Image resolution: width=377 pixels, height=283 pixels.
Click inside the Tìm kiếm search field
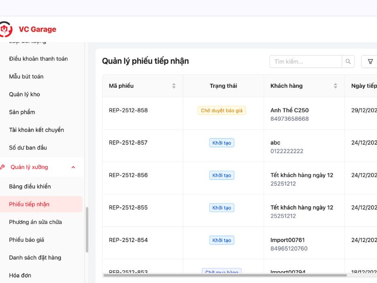click(x=302, y=61)
